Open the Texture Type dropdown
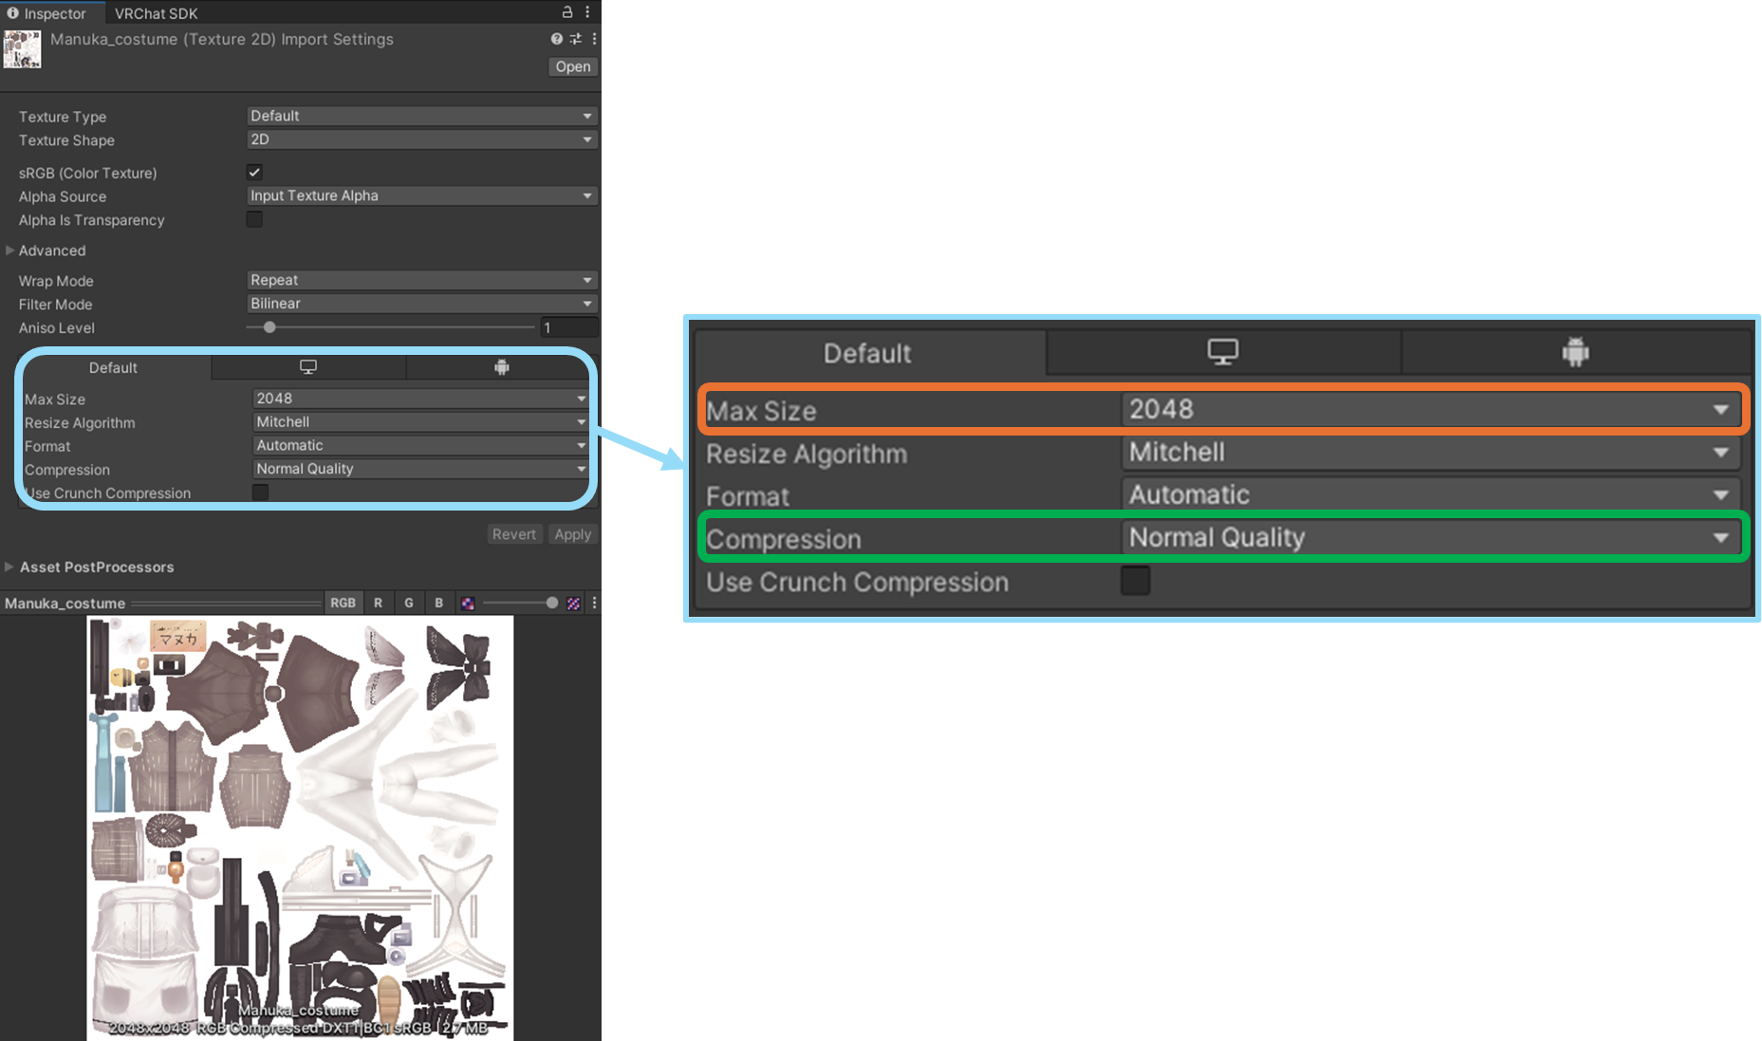1762x1041 pixels. tap(421, 116)
